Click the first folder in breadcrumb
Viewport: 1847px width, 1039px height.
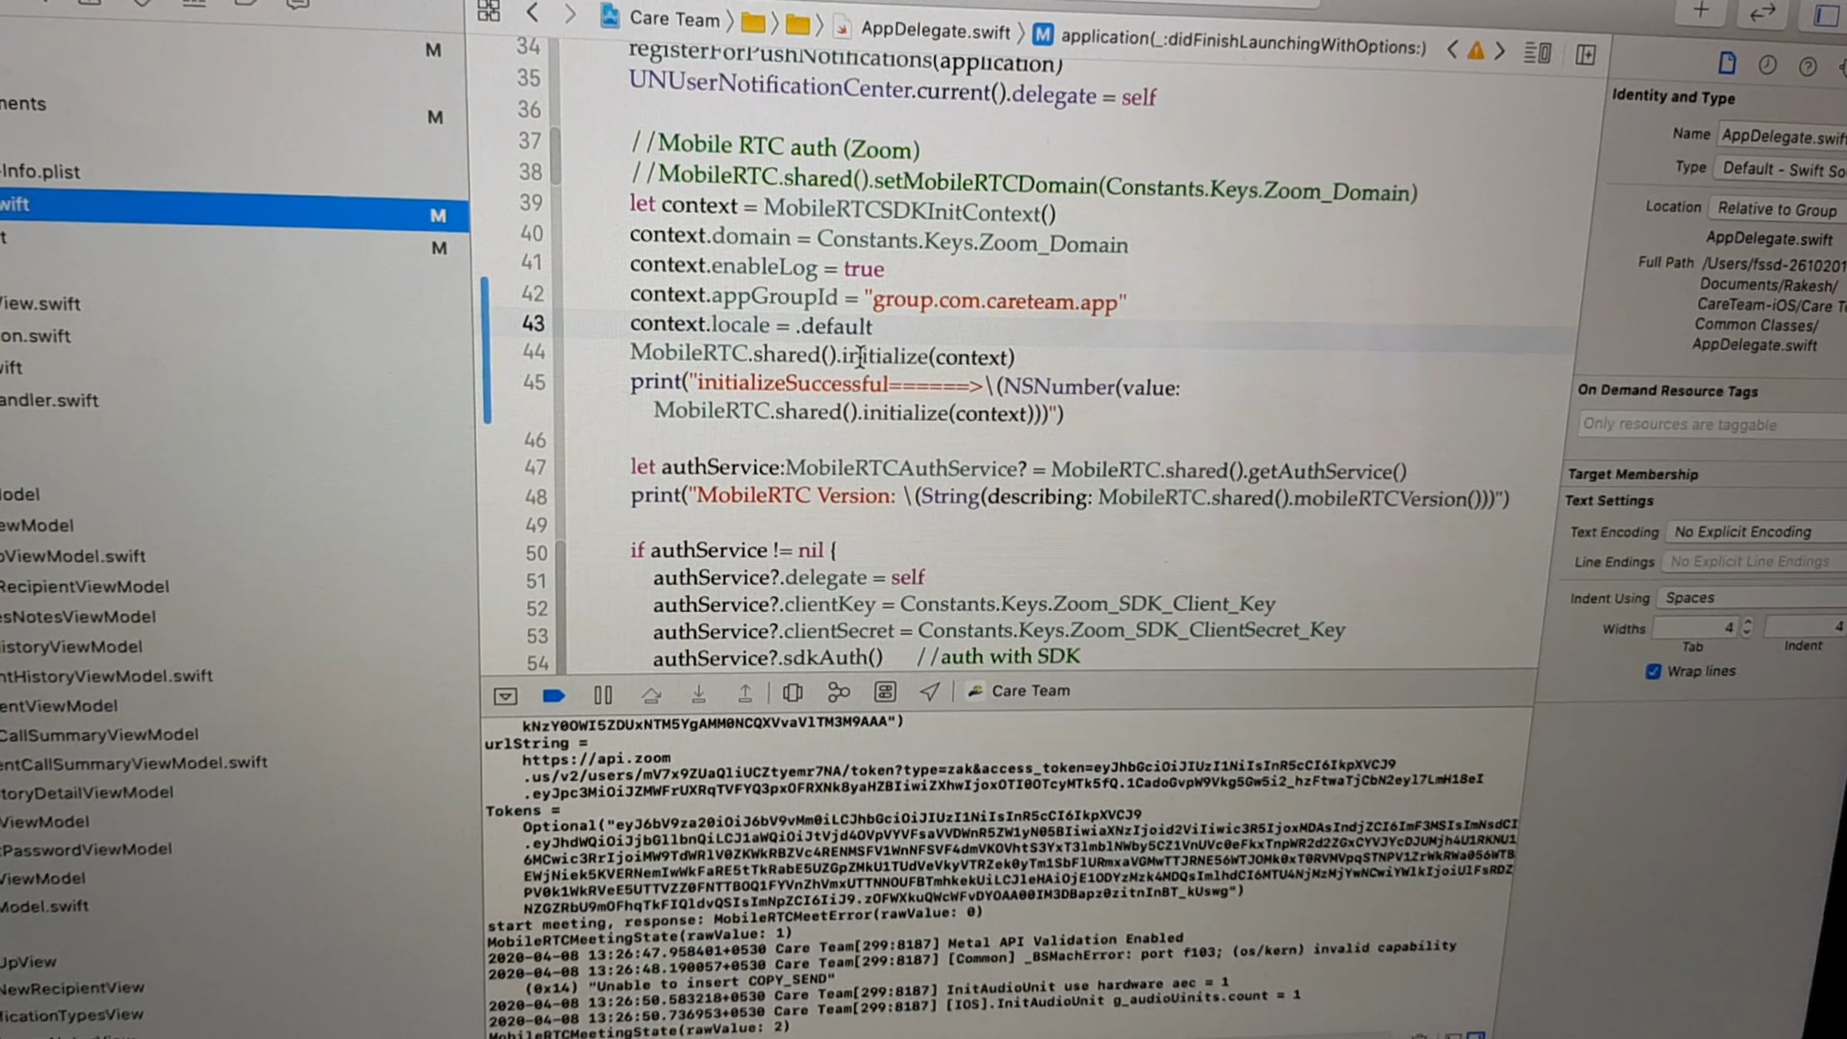coord(753,24)
